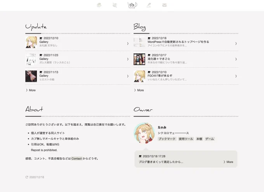Open the 2022/11/13 Gallery dark thumbnail
The height and width of the screenshot is (192, 264).
tap(31, 76)
